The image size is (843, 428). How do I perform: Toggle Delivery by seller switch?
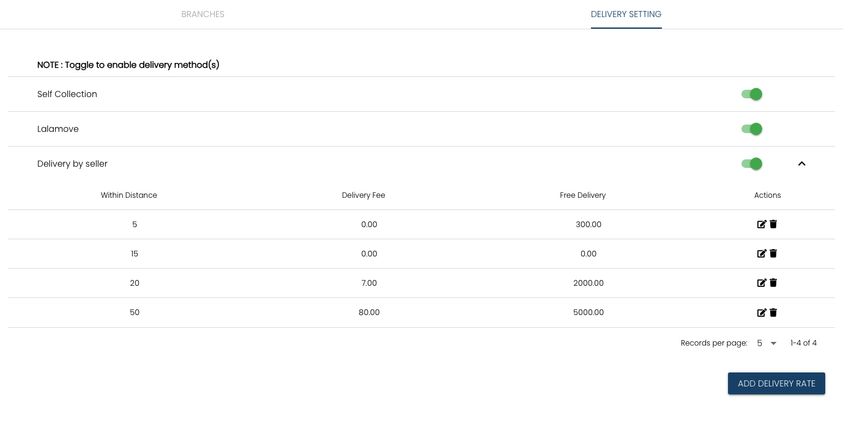pos(751,164)
